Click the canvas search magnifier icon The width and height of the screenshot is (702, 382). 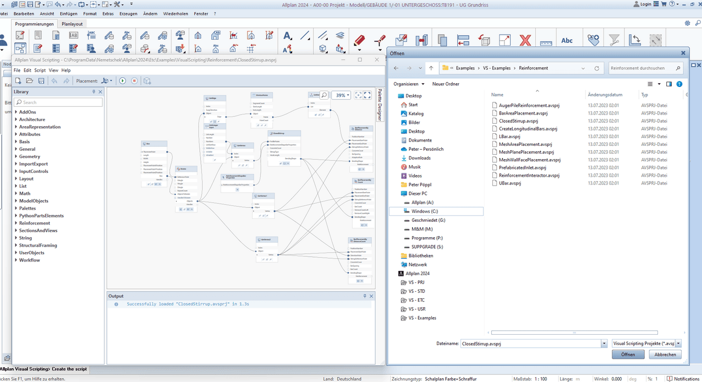click(324, 95)
